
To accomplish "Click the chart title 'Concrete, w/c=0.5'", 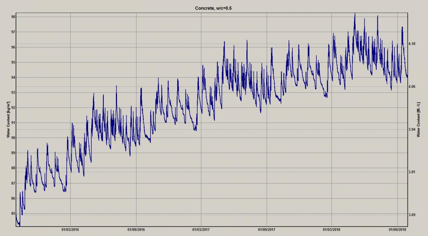I will (214, 8).
